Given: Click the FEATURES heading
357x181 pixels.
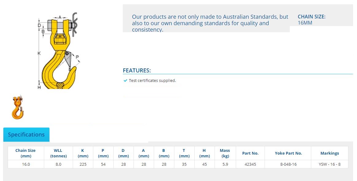Looking at the screenshot, I should 137,71.
